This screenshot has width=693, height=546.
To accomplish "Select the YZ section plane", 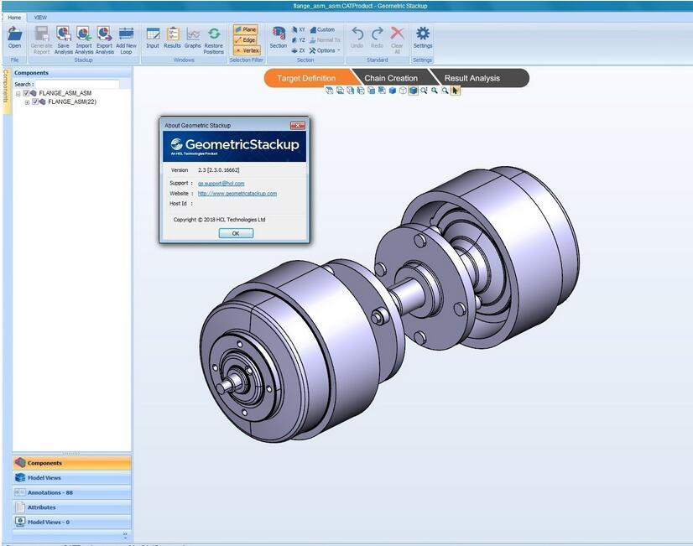I will [299, 39].
